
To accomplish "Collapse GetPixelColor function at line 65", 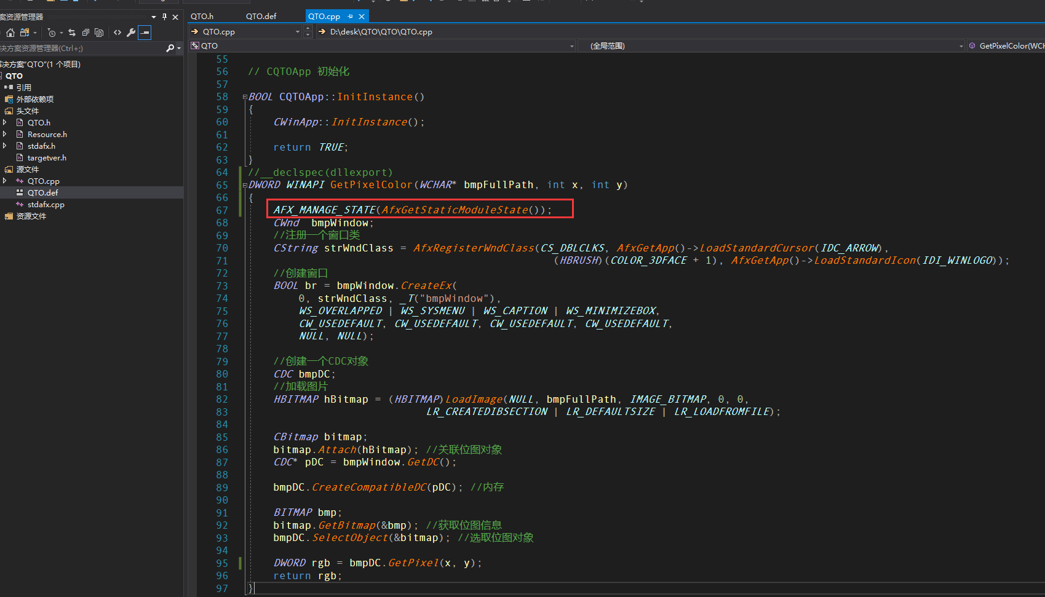I will (245, 185).
